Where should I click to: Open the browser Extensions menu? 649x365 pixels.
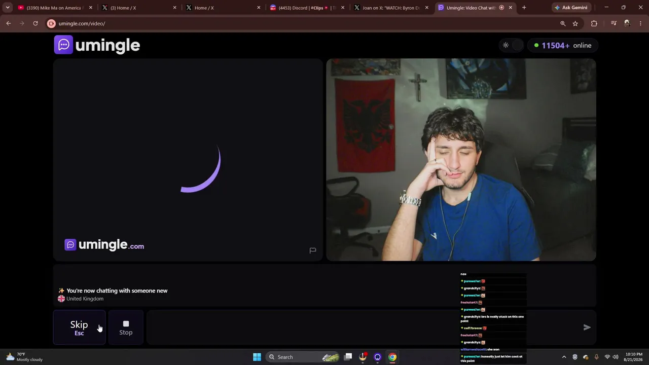(594, 23)
